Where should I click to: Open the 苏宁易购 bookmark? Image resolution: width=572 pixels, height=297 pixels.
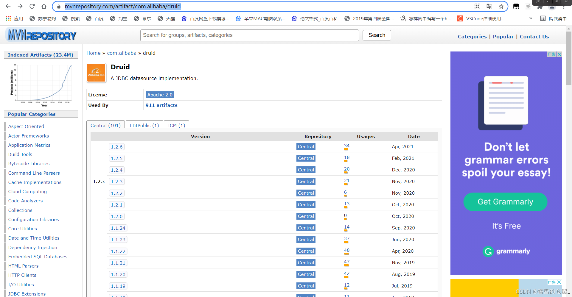(43, 18)
